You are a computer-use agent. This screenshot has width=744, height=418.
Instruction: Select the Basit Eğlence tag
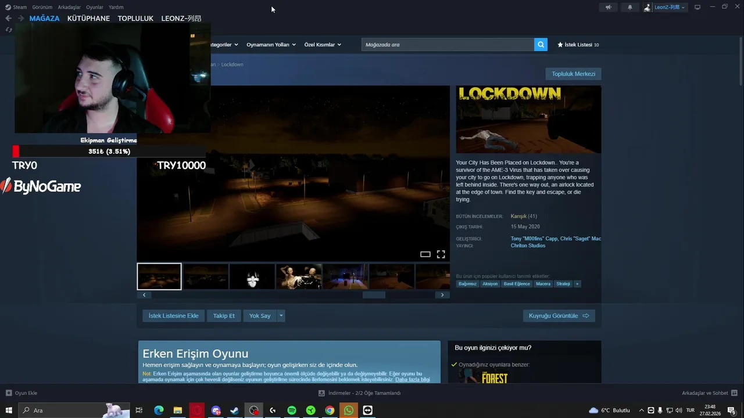[517, 284]
